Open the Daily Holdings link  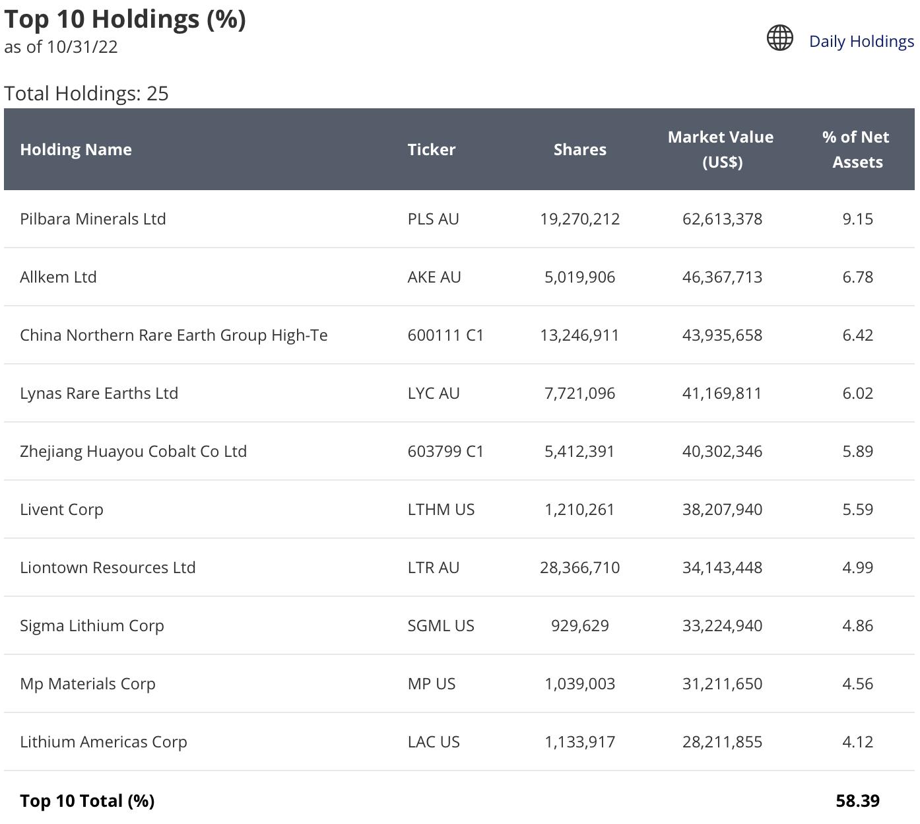coord(861,41)
